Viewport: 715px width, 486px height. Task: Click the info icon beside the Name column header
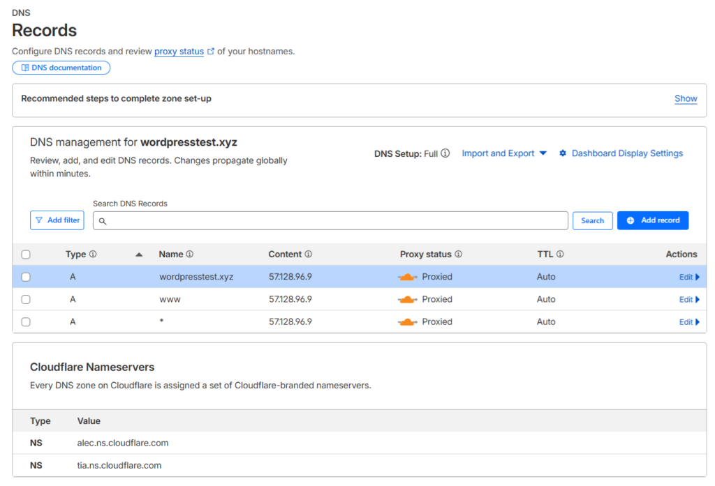[x=190, y=255]
